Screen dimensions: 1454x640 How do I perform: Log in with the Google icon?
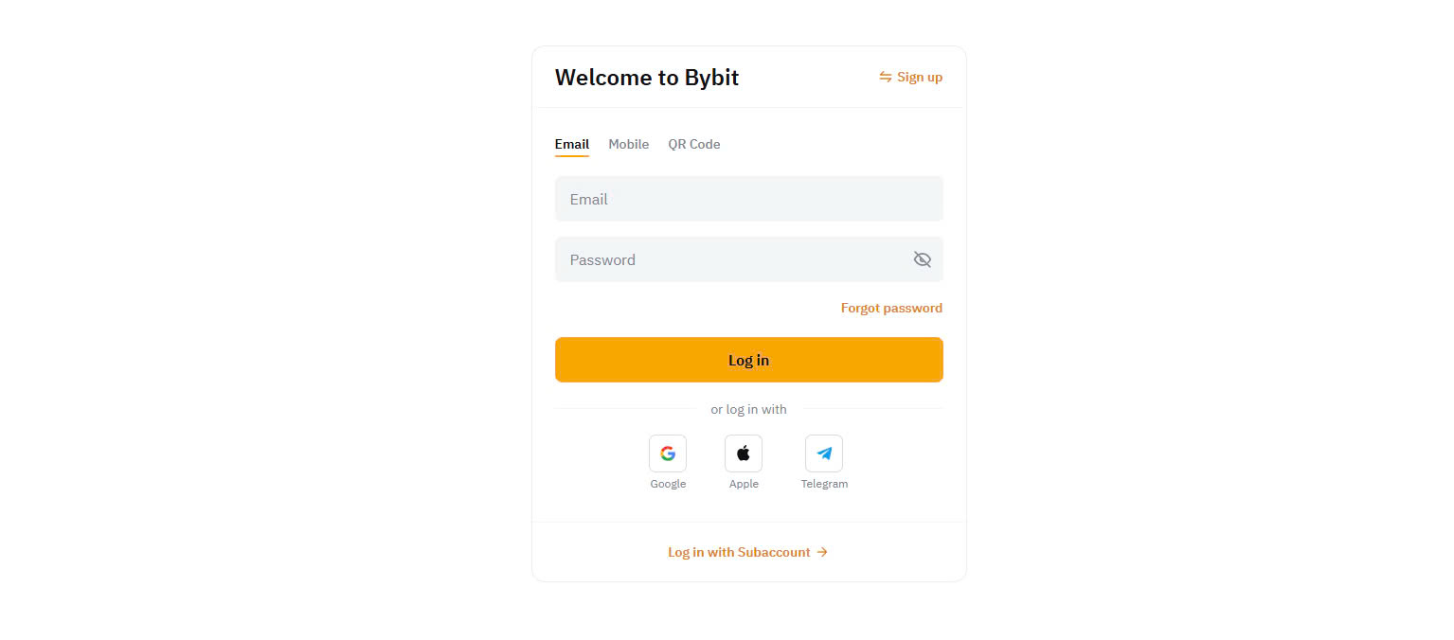668,453
